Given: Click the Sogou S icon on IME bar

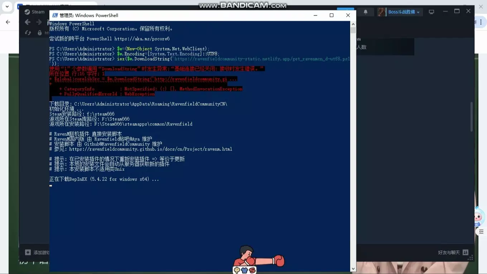Looking at the screenshot, I should pos(252,270).
